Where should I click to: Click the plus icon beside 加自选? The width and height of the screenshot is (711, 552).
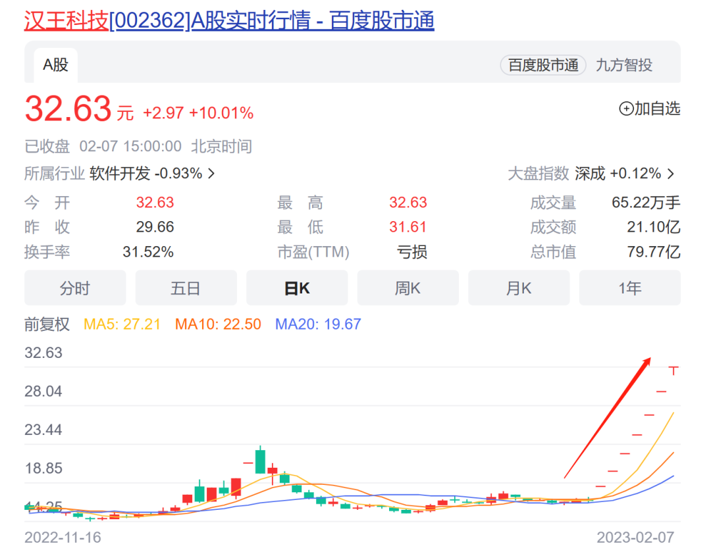626,109
